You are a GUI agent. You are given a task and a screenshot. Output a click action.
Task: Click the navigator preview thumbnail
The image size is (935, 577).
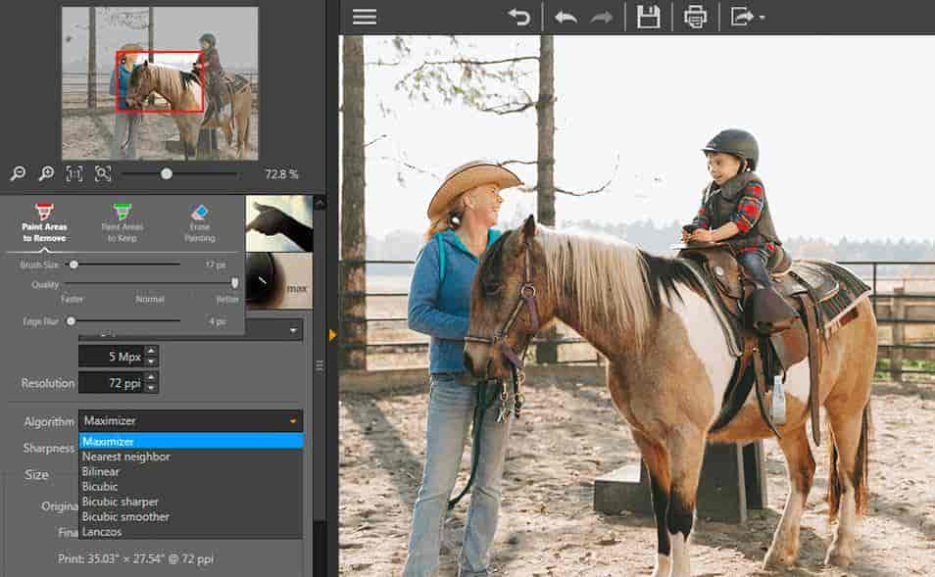(159, 83)
